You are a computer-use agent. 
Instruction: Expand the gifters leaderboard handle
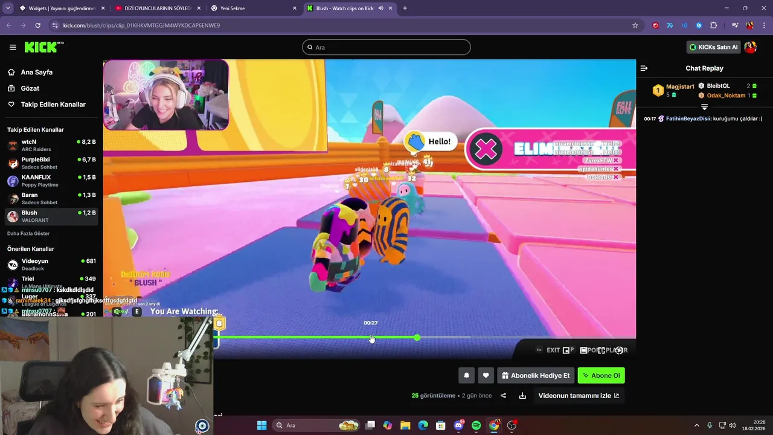point(704,107)
